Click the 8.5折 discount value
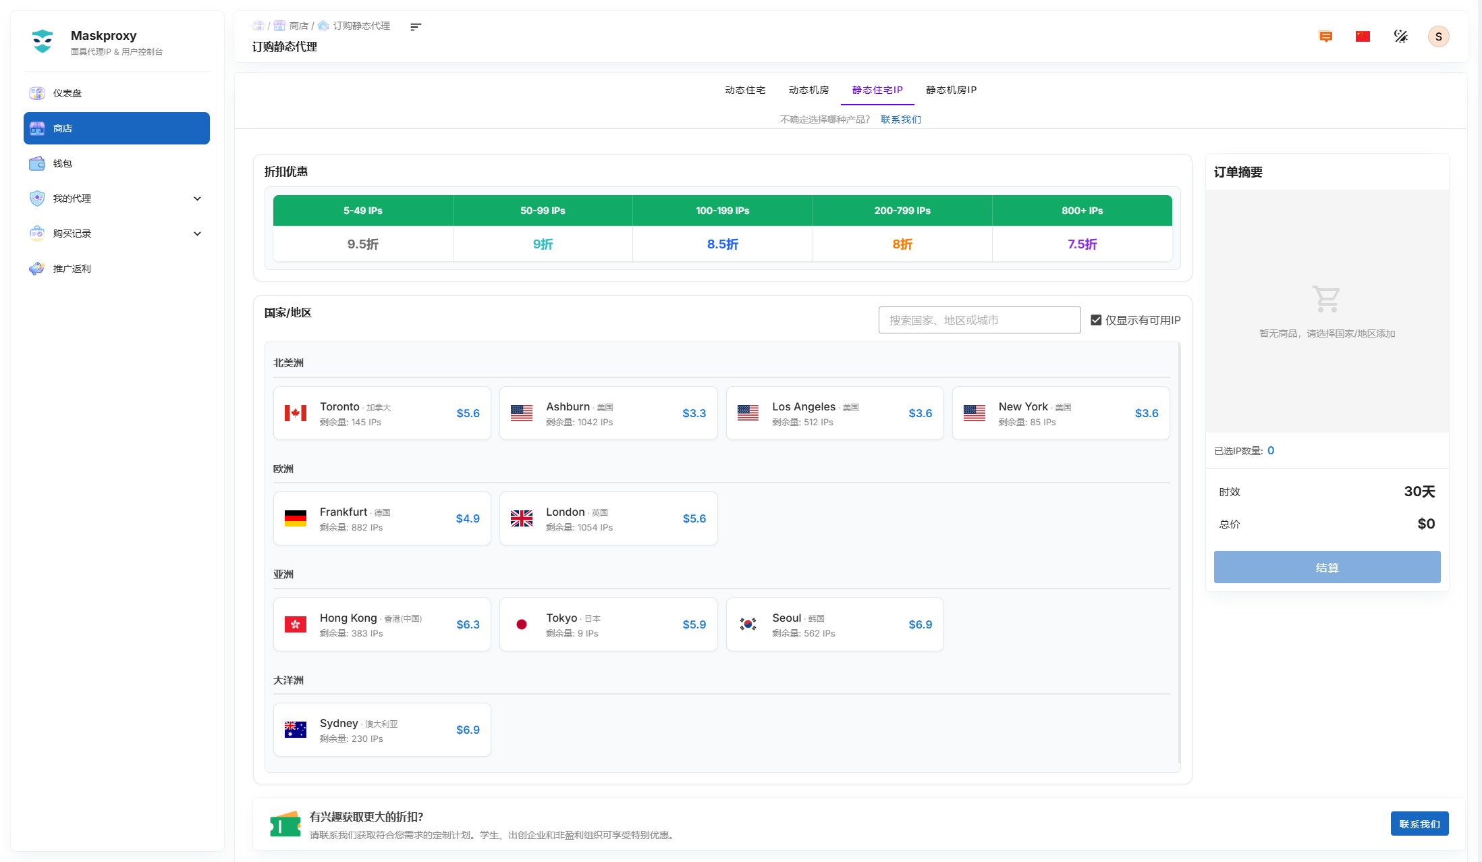Screen dimensions: 1482x862 coord(723,244)
